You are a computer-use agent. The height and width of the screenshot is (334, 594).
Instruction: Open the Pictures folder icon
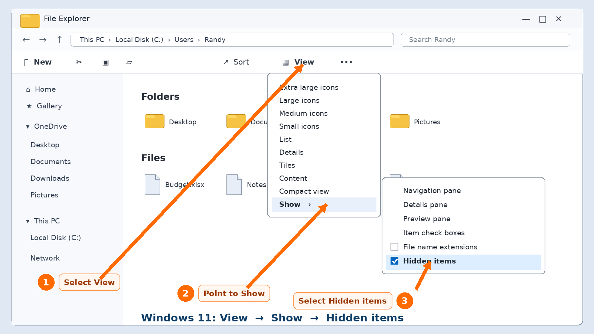tap(399, 121)
